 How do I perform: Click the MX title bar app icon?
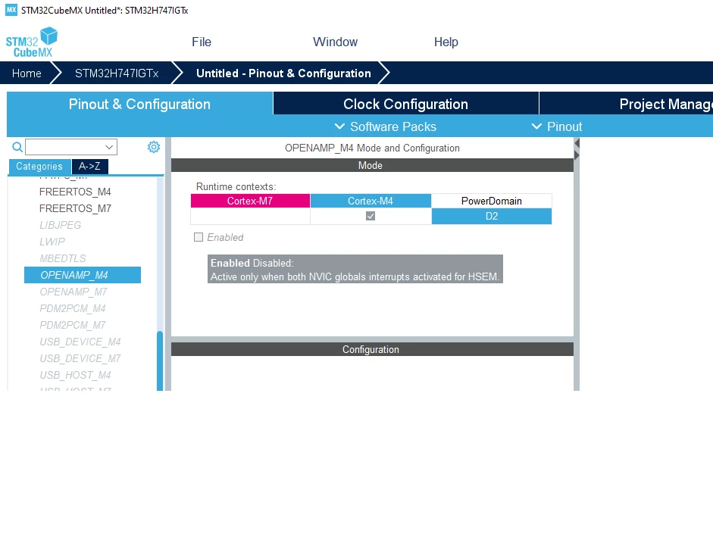(x=11, y=10)
